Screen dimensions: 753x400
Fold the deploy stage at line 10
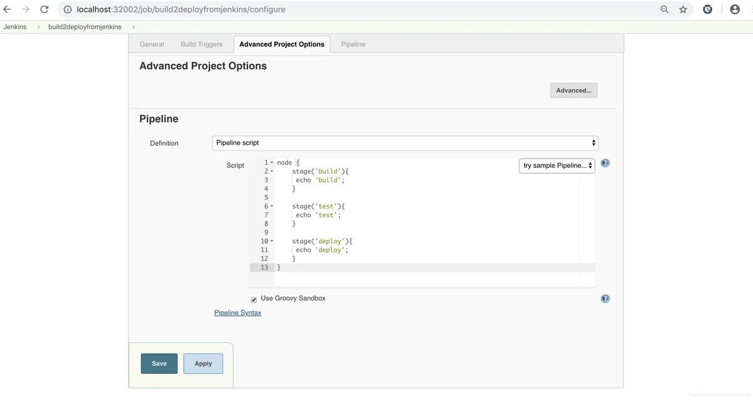[272, 241]
